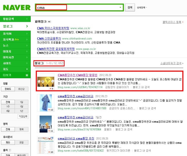
Task: Sort results by 최신순
Action: [x=21, y=89]
